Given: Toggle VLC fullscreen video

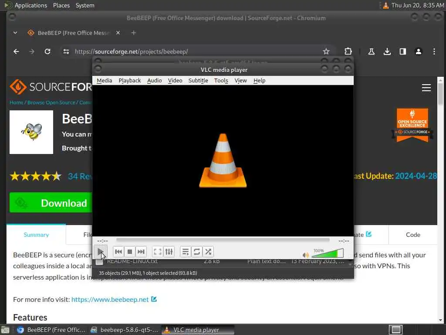Looking at the screenshot, I should point(158,252).
